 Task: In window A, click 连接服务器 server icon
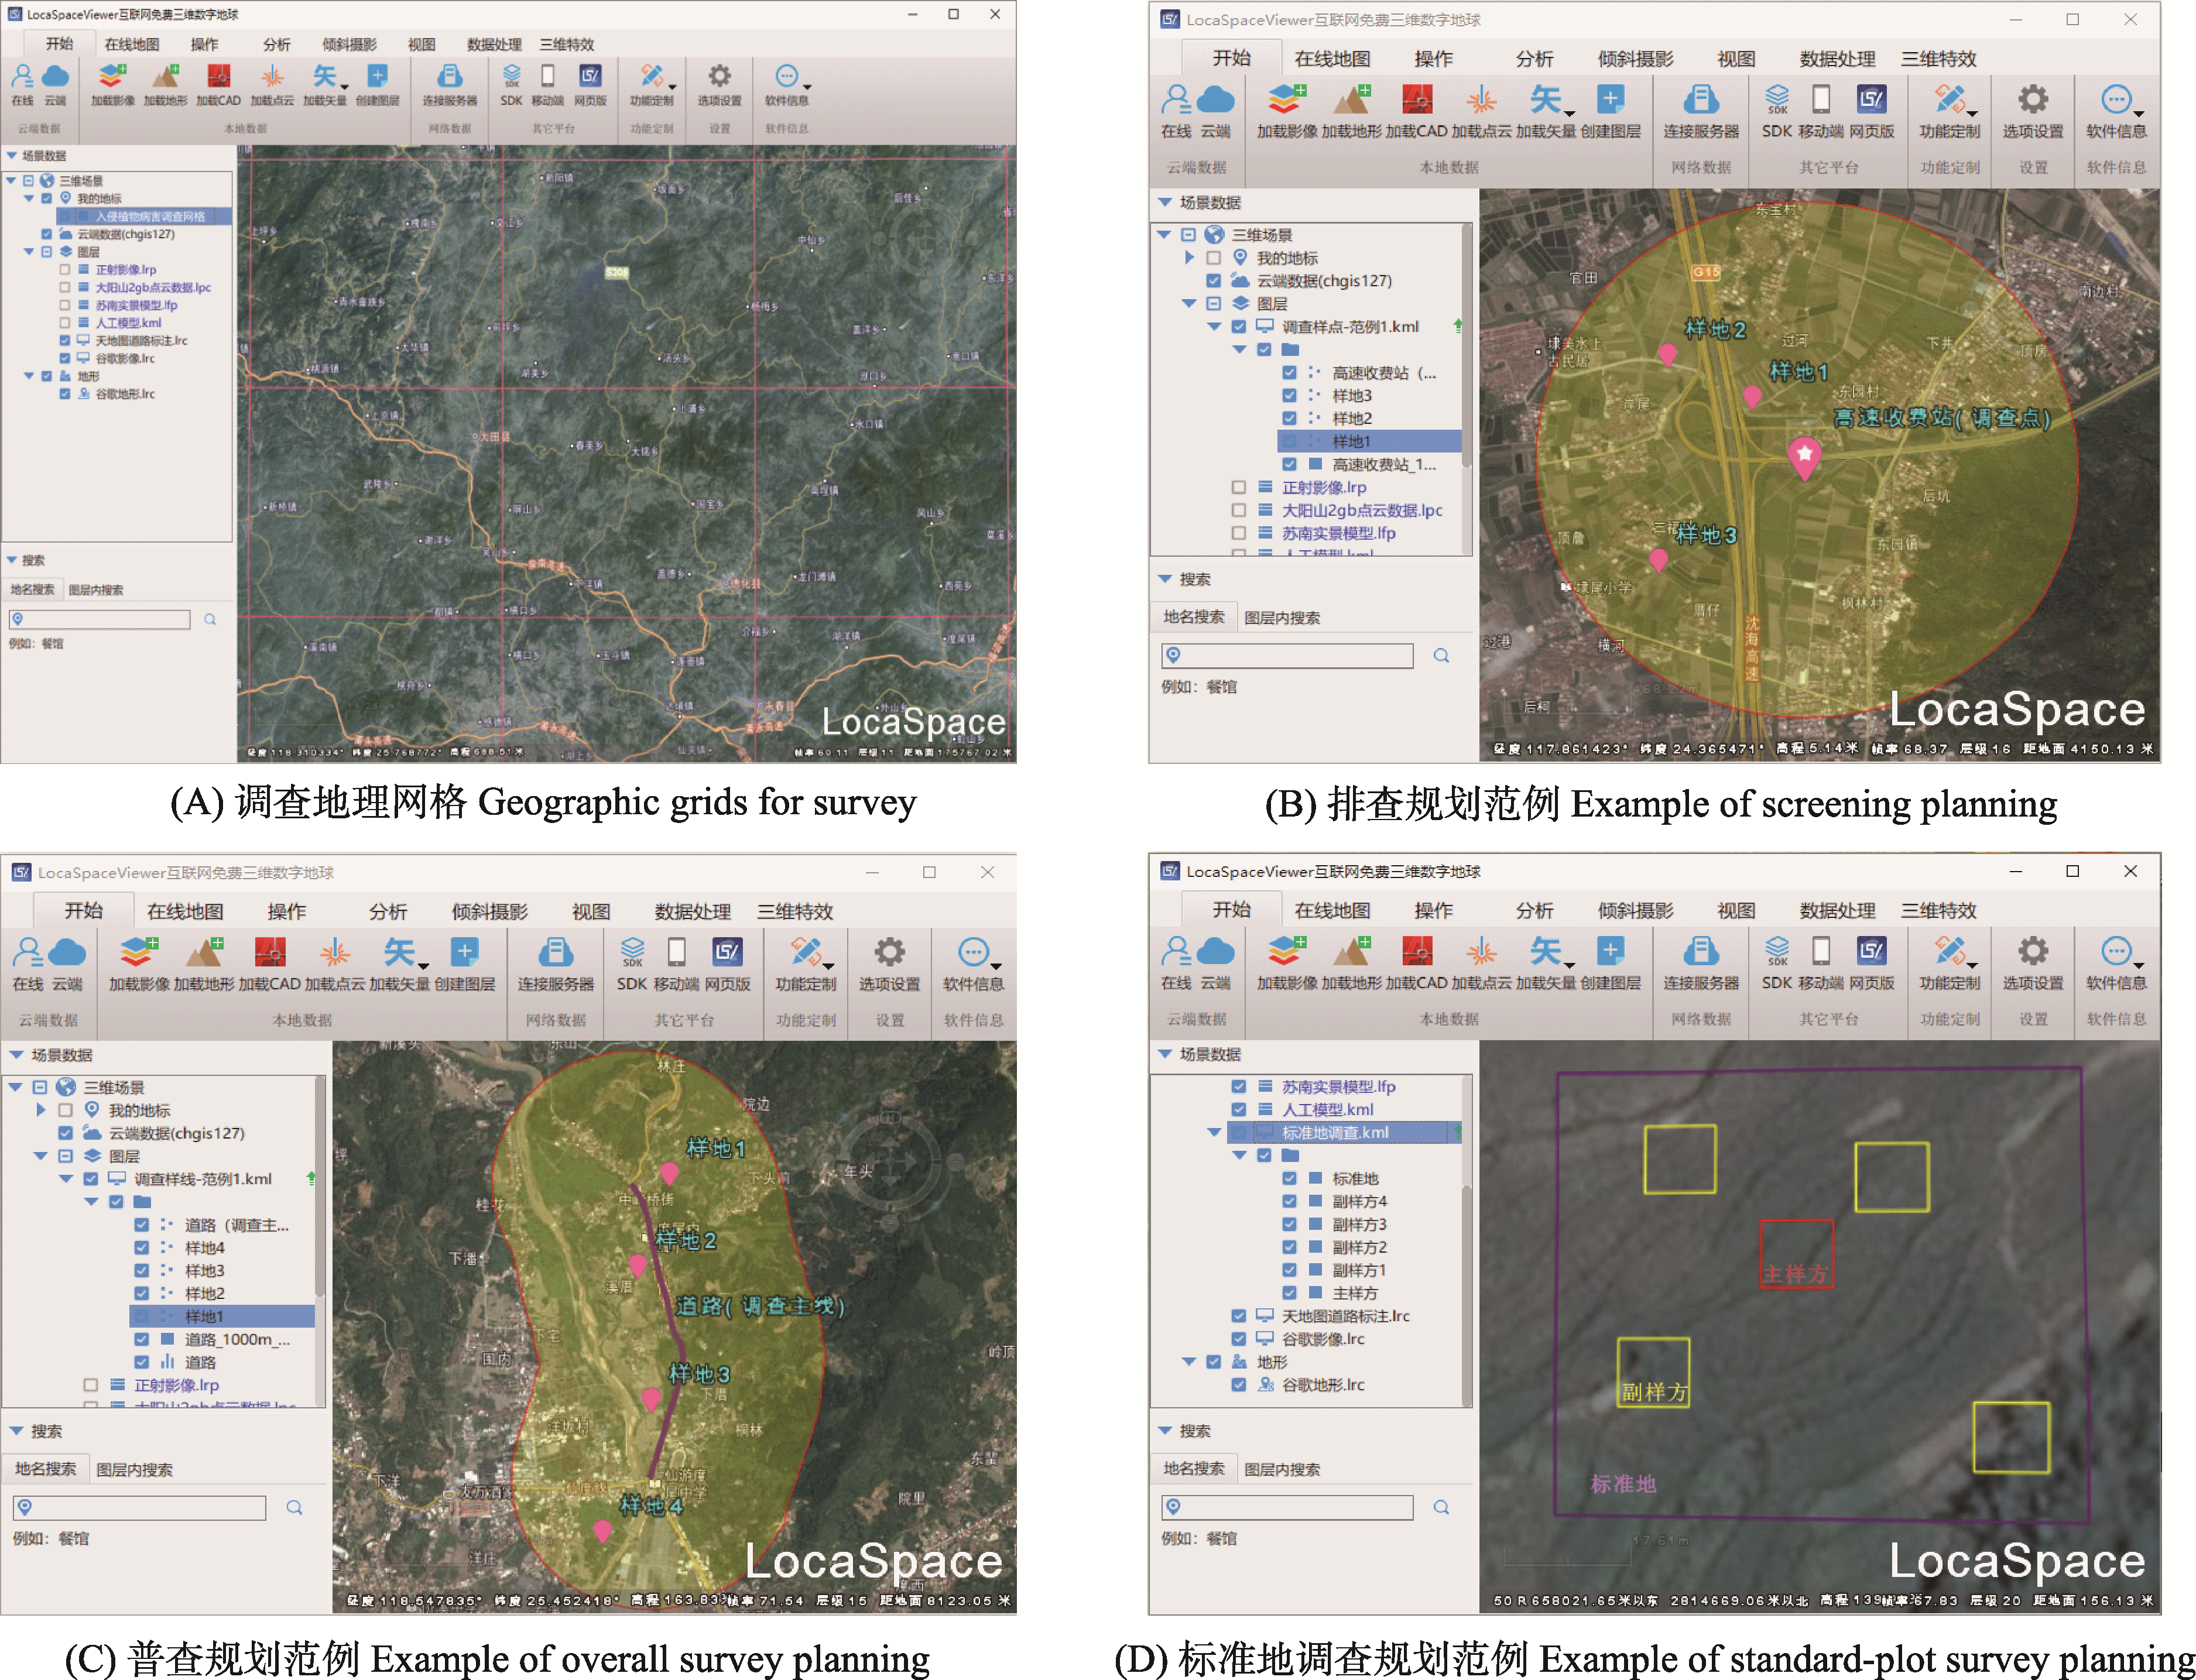pos(450,76)
